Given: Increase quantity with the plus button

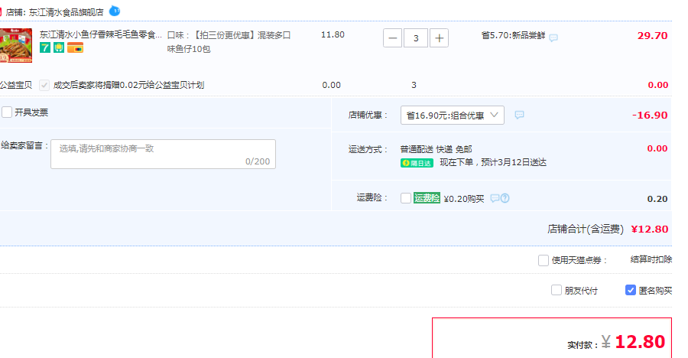Looking at the screenshot, I should pos(439,38).
